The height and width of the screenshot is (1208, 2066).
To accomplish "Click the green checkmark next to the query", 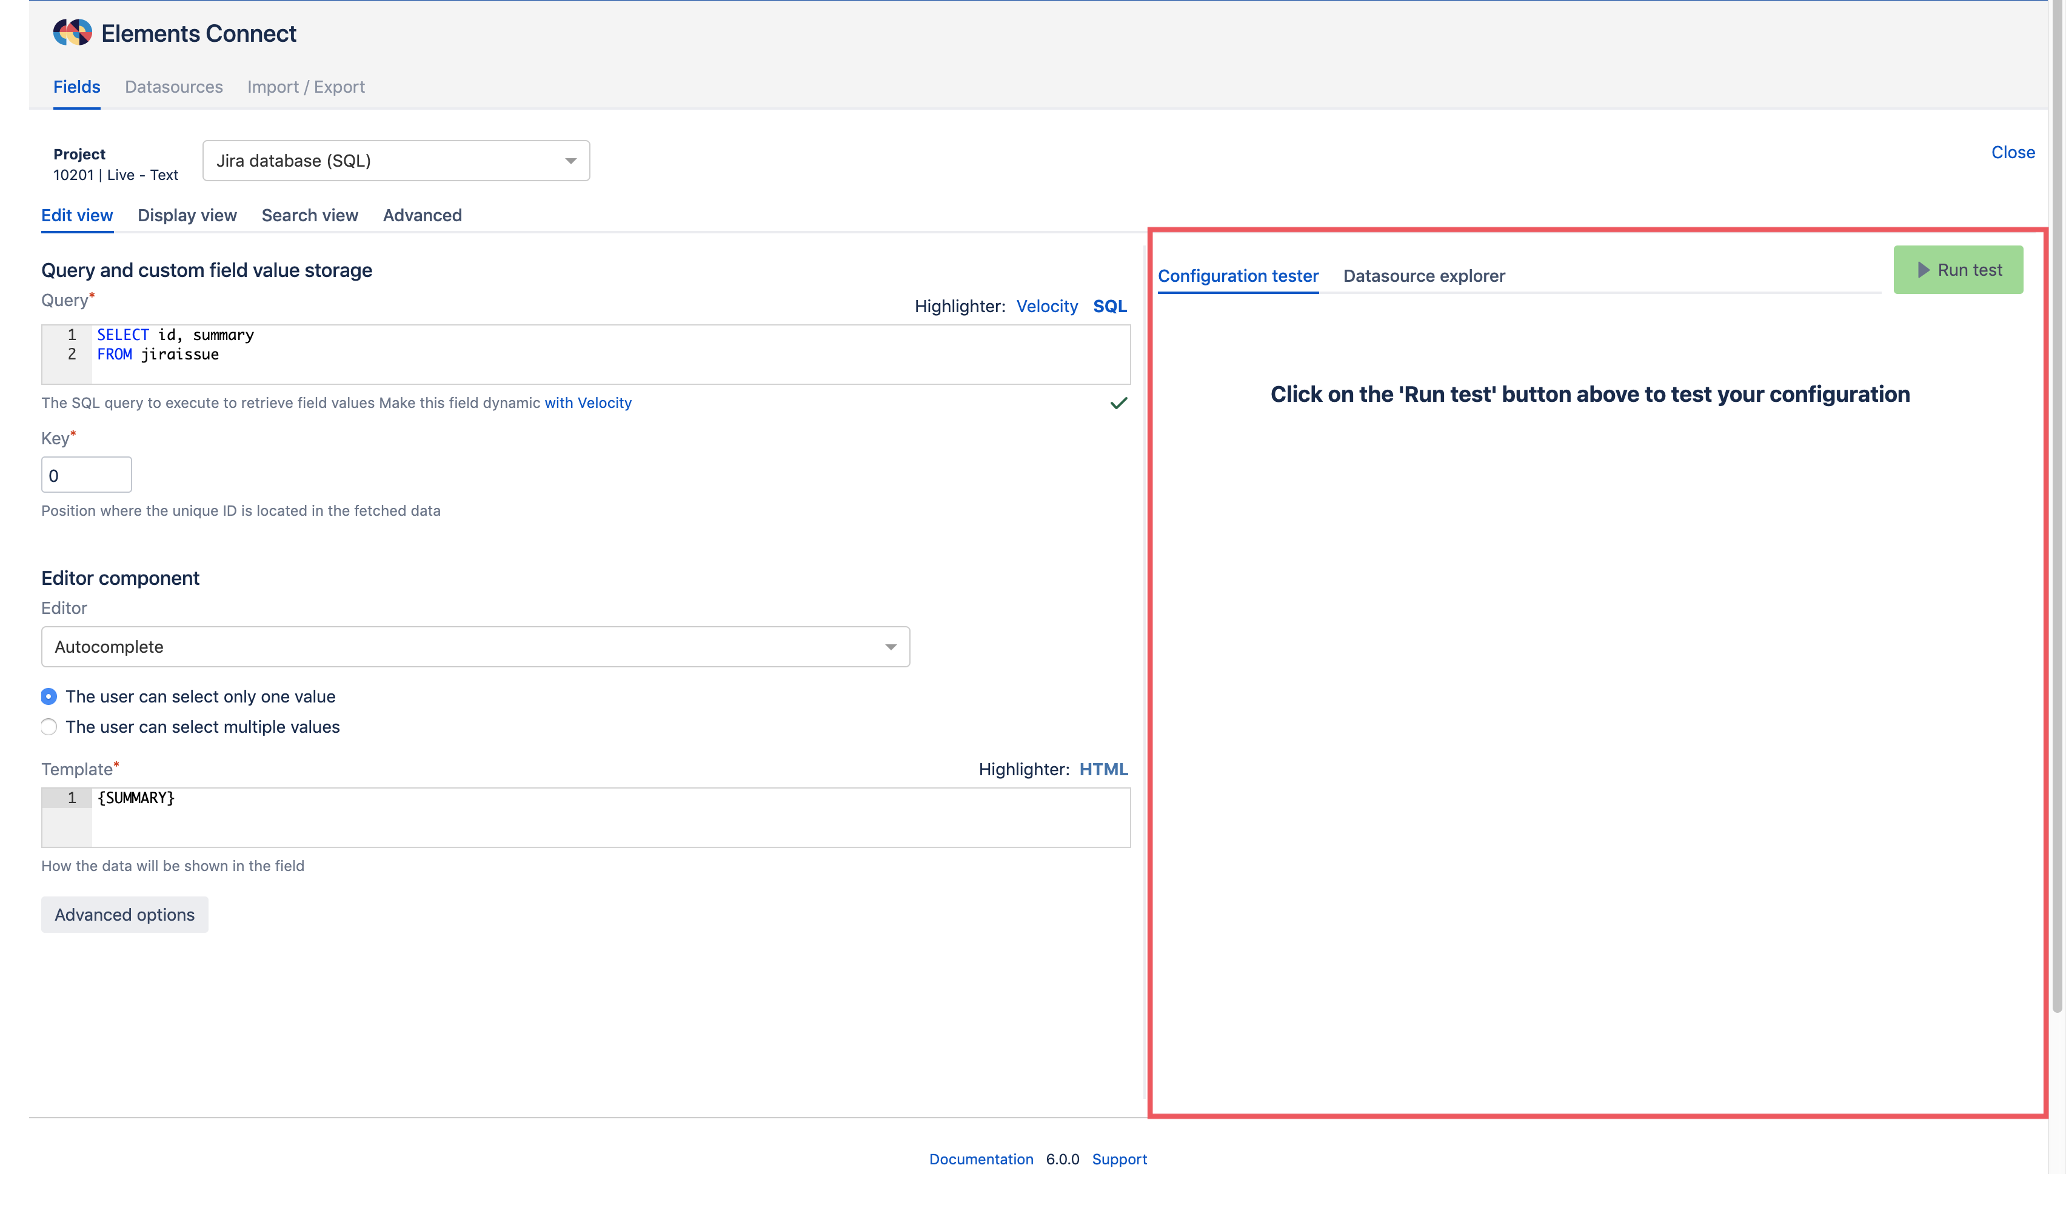I will pos(1118,402).
